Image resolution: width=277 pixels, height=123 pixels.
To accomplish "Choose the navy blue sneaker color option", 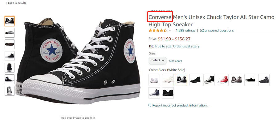I will pos(154,93).
